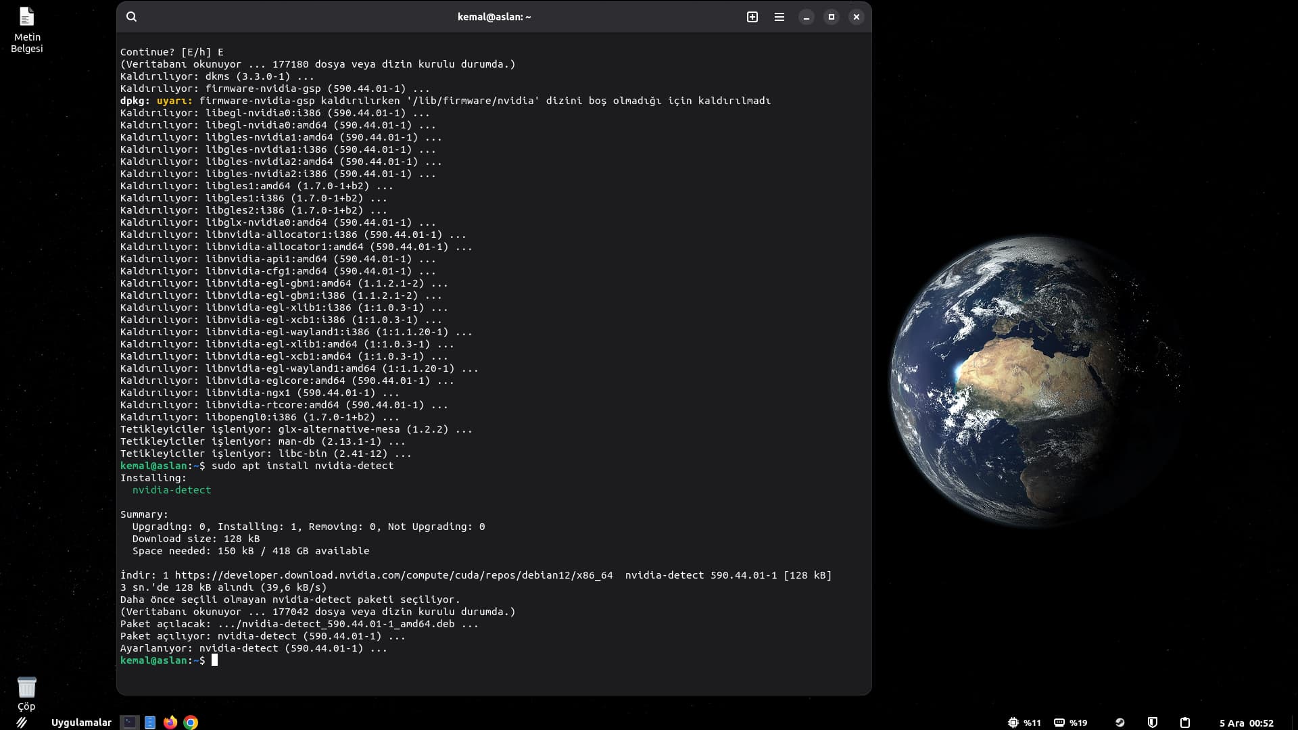Minimize the terminal window
Image resolution: width=1298 pixels, height=730 pixels.
[807, 17]
